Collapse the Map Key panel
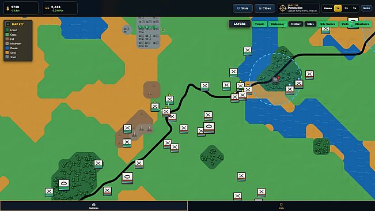This screenshot has width=375, height=211. [7, 24]
